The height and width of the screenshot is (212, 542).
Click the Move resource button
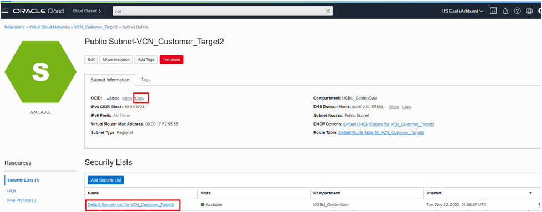pyautogui.click(x=116, y=60)
